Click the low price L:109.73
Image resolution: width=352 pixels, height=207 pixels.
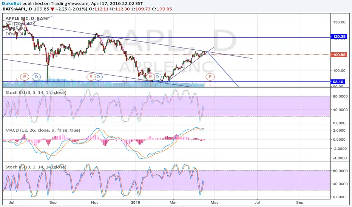(141, 9)
